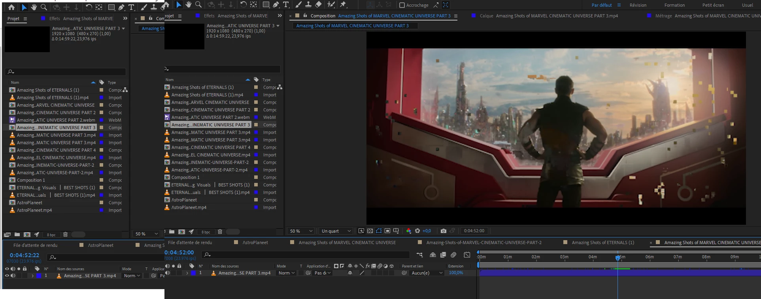Open File d'attente de rendu tab in right timeline
The height and width of the screenshot is (299, 761).
click(190, 243)
